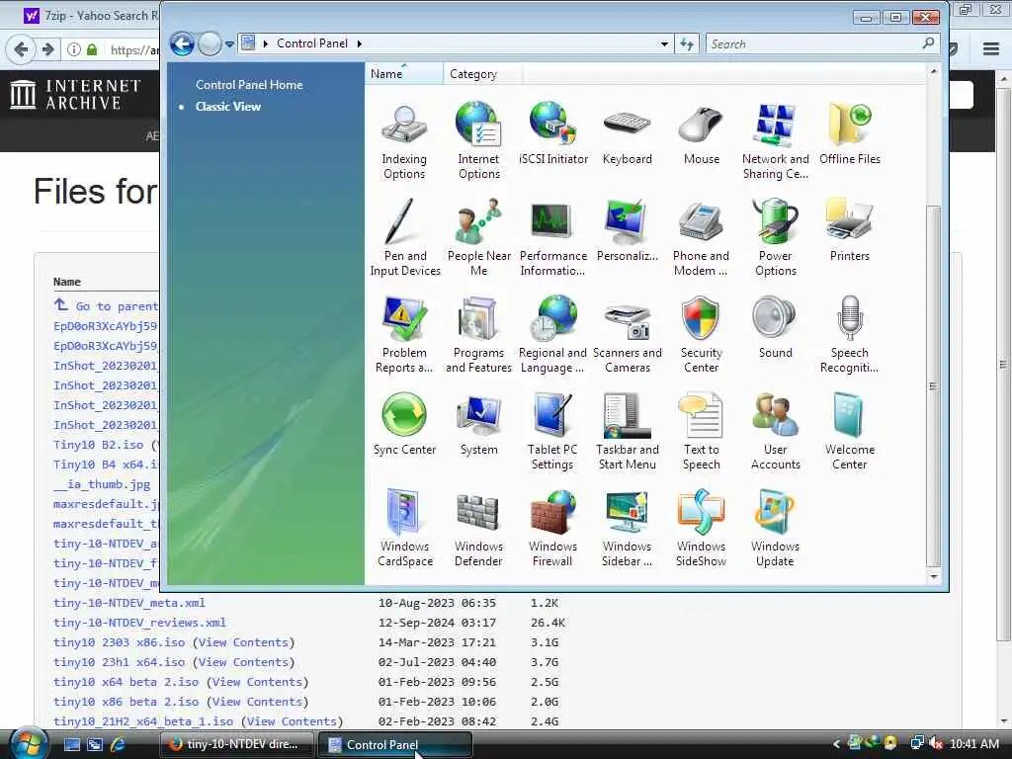Open Taskbar and Start Menu
1012x759 pixels.
point(627,431)
